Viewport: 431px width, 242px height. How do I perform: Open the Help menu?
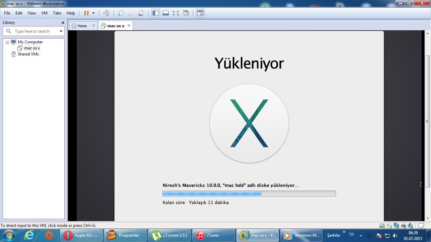pos(71,13)
